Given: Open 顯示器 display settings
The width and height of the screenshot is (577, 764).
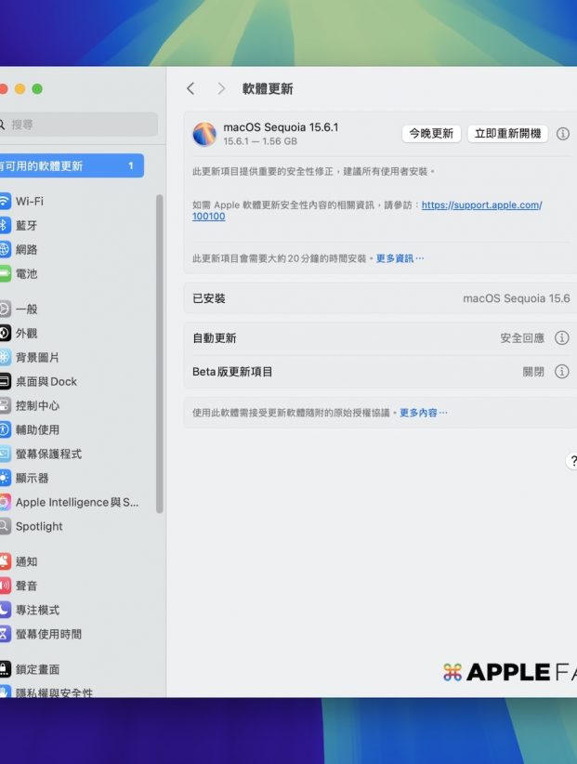Looking at the screenshot, I should tap(32, 478).
